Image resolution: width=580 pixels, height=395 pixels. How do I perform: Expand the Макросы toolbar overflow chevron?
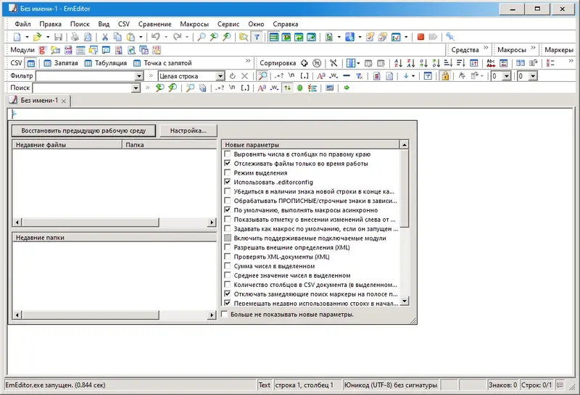[x=533, y=48]
